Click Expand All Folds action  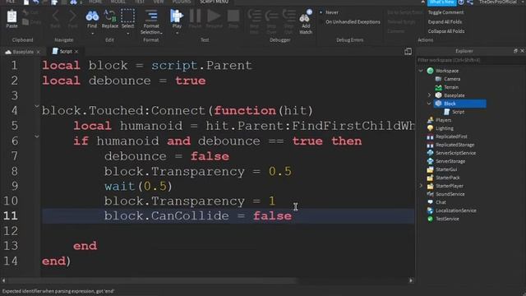pyautogui.click(x=445, y=22)
